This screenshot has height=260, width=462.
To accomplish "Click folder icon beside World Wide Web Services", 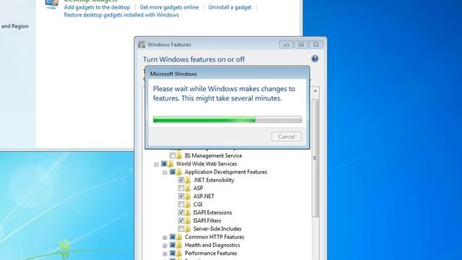I will 170,164.
